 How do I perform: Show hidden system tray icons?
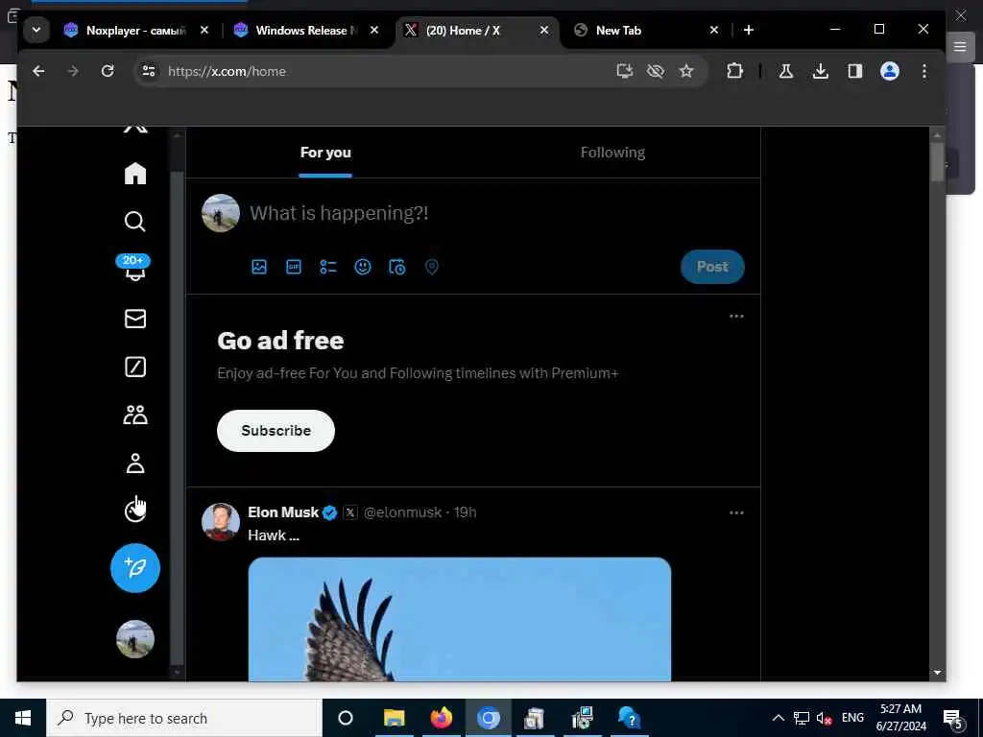point(778,718)
